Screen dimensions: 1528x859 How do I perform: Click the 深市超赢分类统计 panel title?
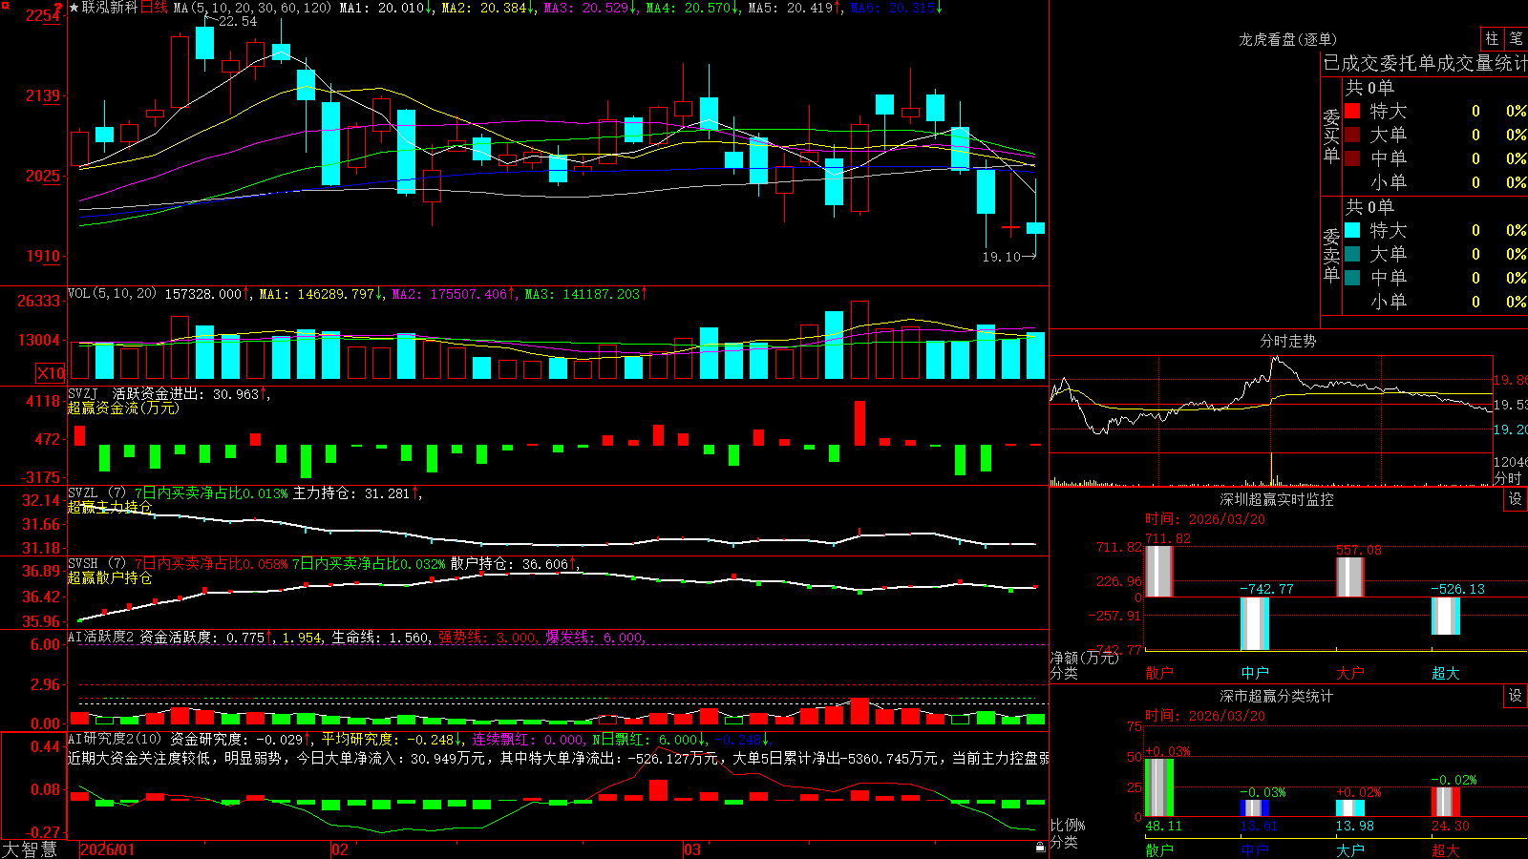1276,696
